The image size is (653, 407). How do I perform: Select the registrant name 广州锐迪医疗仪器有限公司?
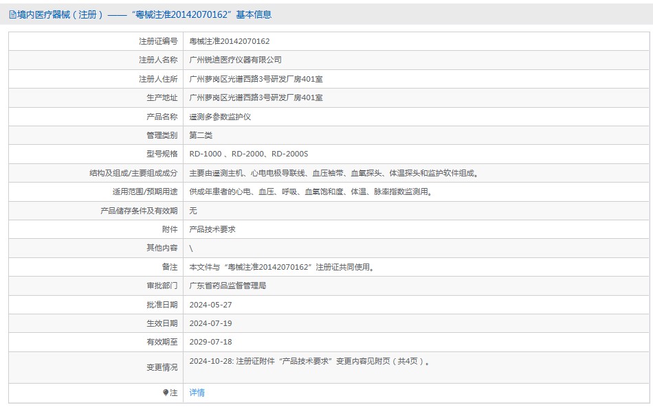pos(235,60)
